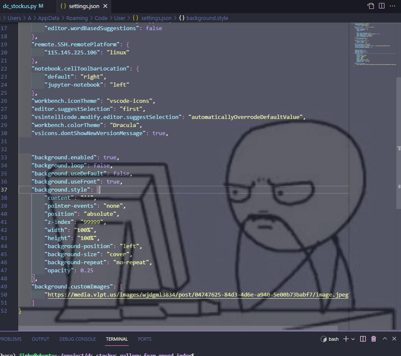Image resolution: width=401 pixels, height=356 pixels.
Task: Create a new terminal with plus icon
Action: [x=346, y=339]
